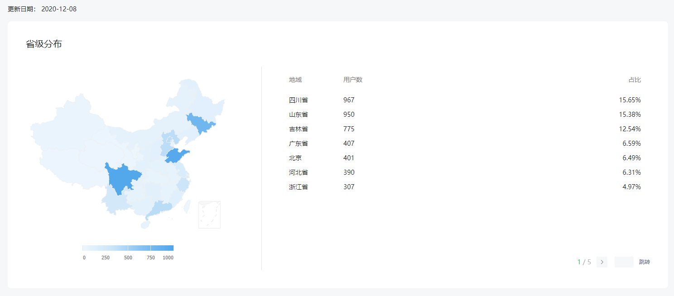674x296 pixels.
Task: Click the 跳转 jump button
Action: click(x=645, y=262)
